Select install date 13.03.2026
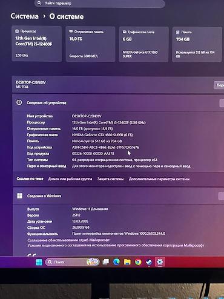224x299 pixels. tap(80, 221)
